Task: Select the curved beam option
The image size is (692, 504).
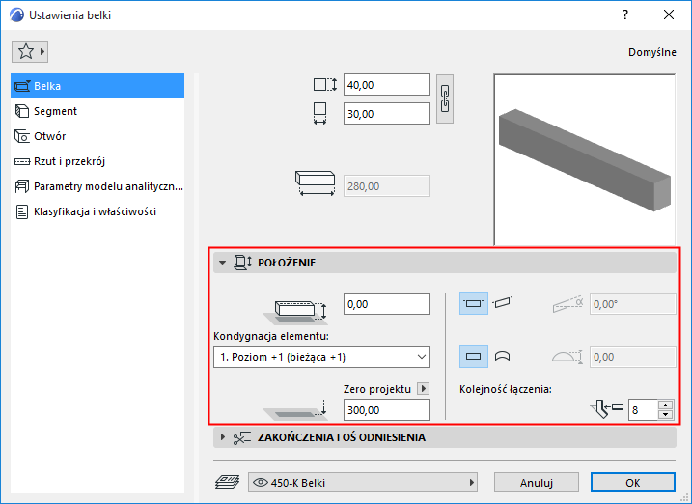Action: [502, 356]
